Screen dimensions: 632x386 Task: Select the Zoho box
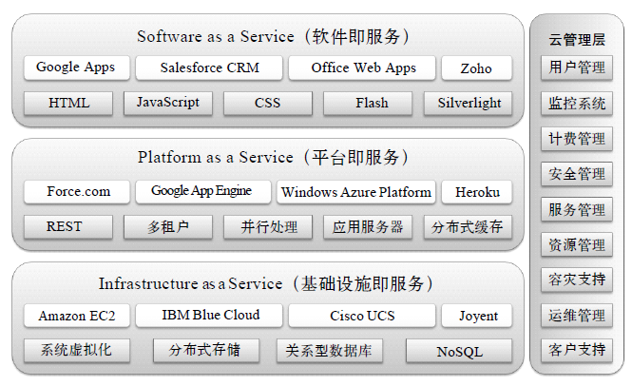point(477,68)
